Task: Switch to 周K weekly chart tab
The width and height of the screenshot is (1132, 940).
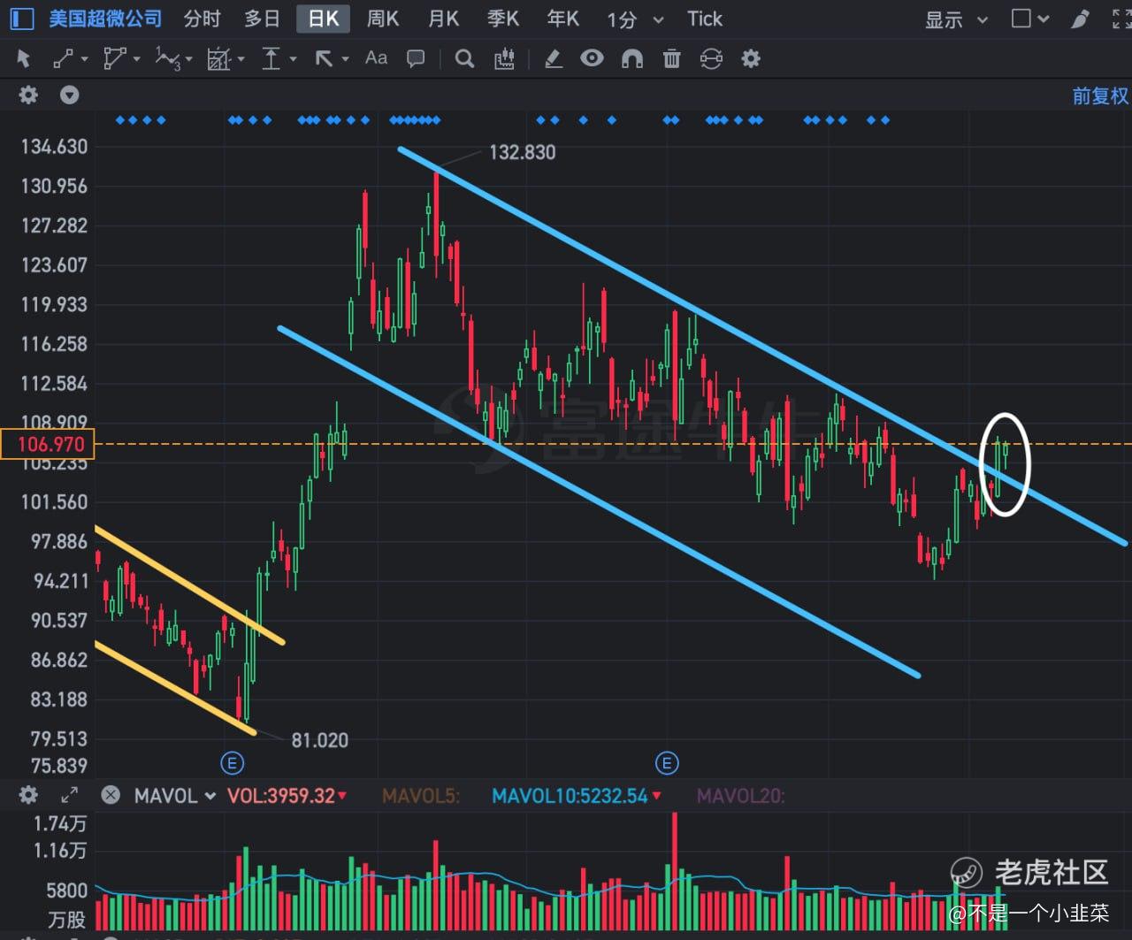Action: [x=383, y=19]
